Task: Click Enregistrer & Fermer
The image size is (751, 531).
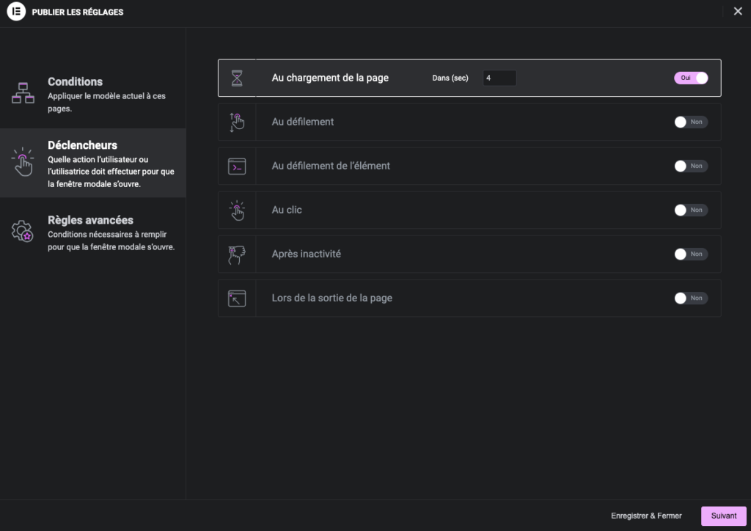Action: click(x=646, y=516)
